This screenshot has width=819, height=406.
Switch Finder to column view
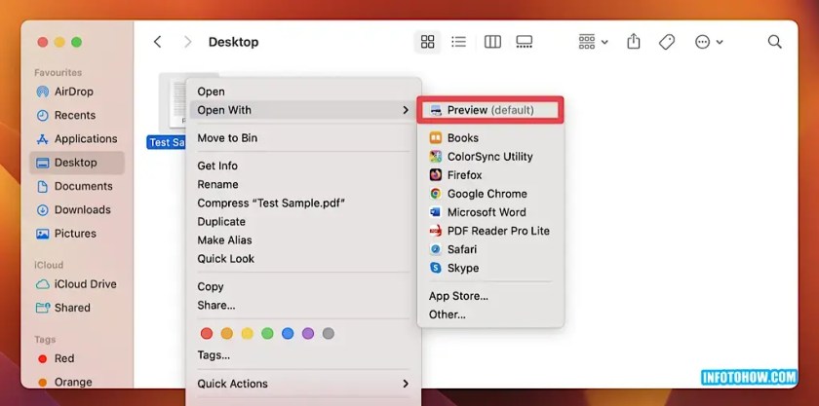pyautogui.click(x=492, y=42)
